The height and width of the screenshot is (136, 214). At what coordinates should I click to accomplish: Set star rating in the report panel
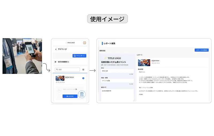pos(156,63)
